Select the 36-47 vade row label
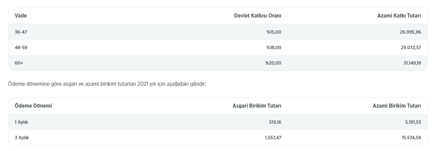433x151 pixels. click(21, 32)
